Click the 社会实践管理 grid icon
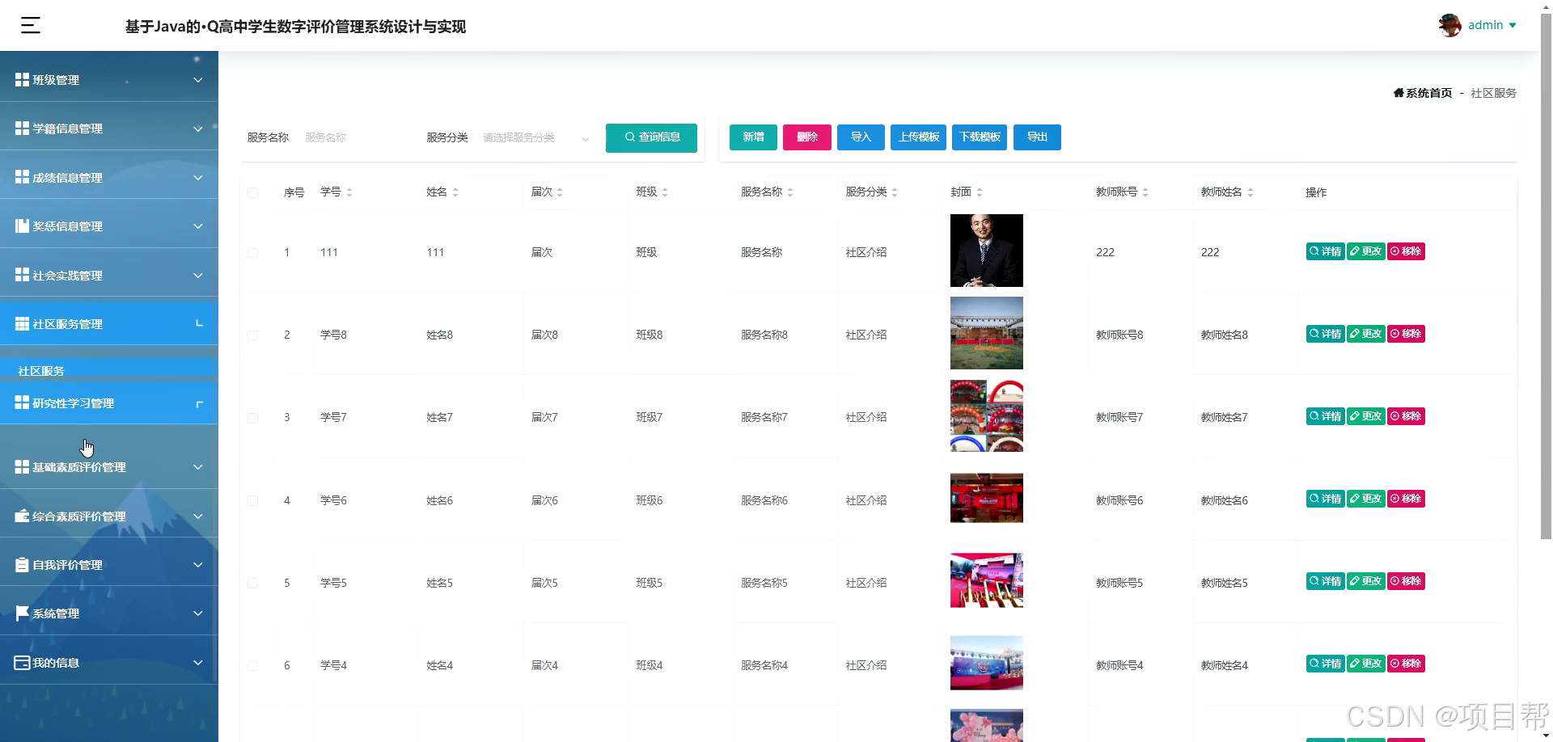The image size is (1553, 742). pyautogui.click(x=22, y=275)
